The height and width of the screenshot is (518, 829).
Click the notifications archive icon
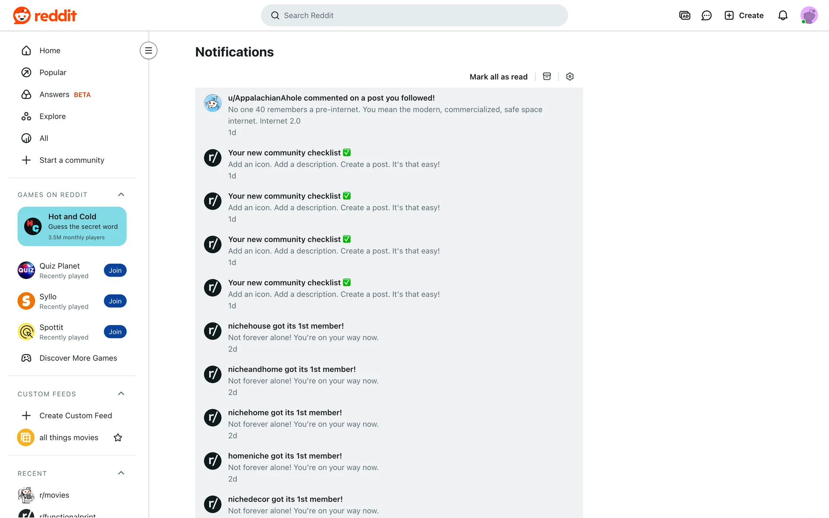pyautogui.click(x=547, y=76)
